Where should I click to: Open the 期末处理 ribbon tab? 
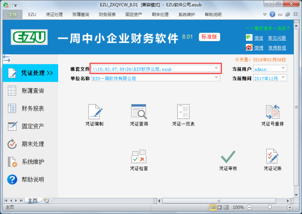[160, 14]
